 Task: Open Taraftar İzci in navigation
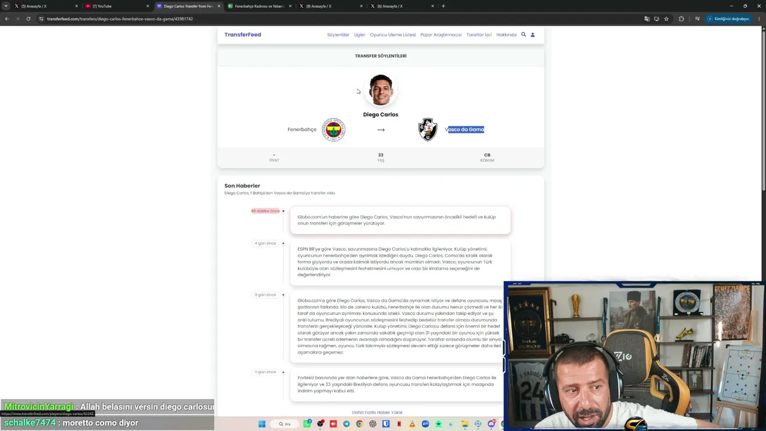tap(479, 35)
